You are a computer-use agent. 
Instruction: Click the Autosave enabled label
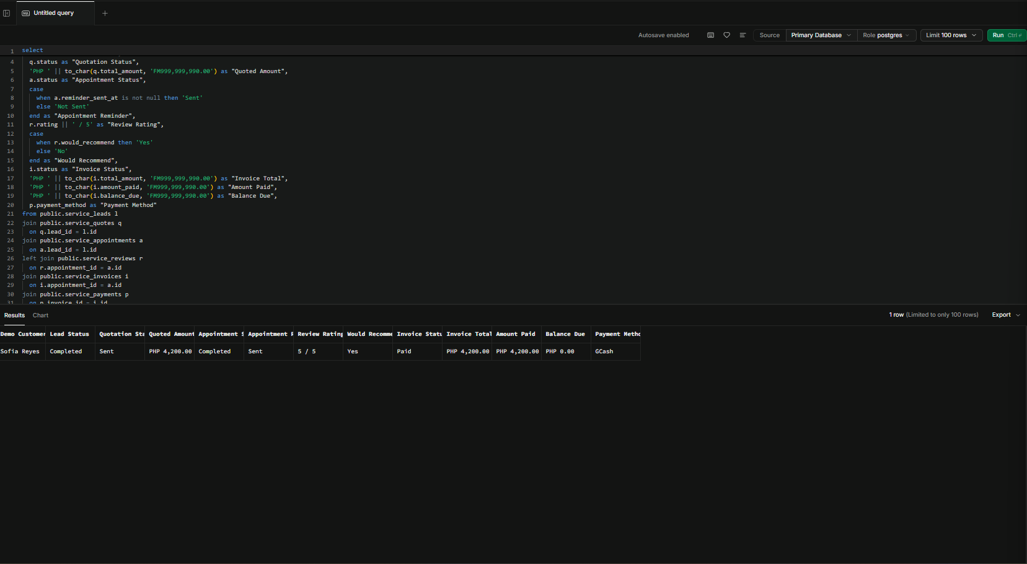664,35
